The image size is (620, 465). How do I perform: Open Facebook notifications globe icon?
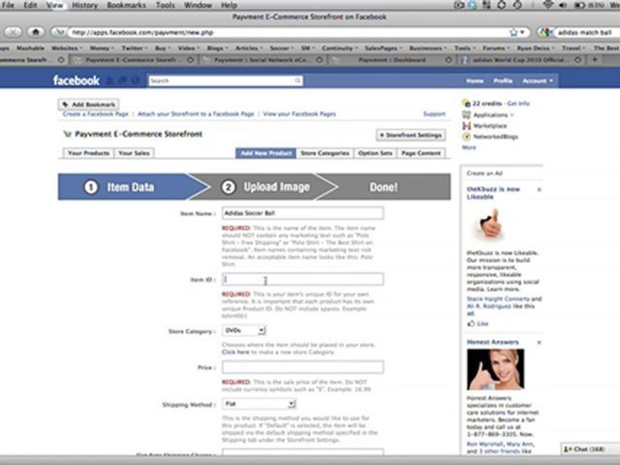coord(136,81)
